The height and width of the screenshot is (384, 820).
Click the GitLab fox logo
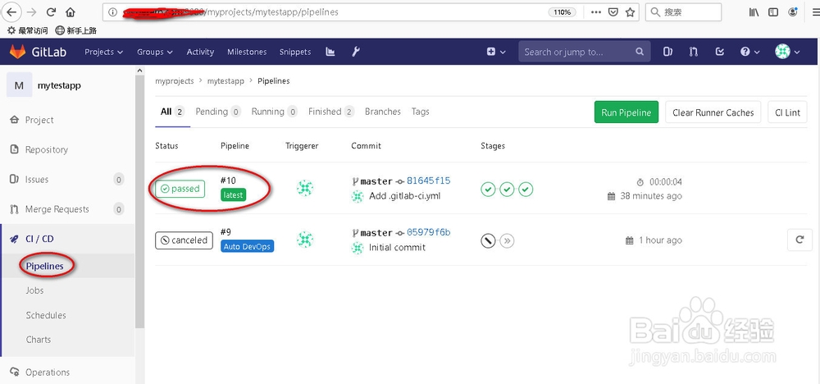pos(17,52)
